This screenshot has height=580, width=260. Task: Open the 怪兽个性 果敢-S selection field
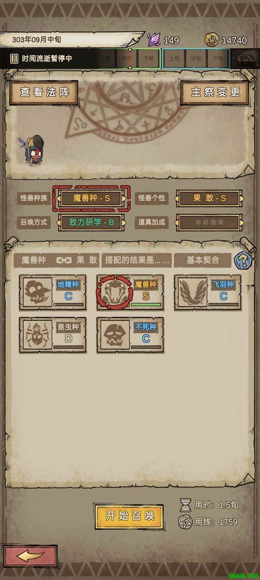click(x=209, y=198)
